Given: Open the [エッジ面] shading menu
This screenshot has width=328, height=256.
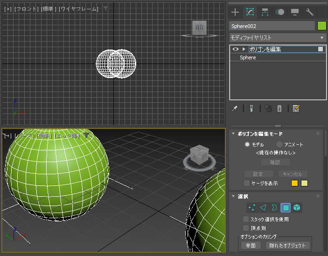Looking at the screenshot, I should pyautogui.click(x=67, y=136).
